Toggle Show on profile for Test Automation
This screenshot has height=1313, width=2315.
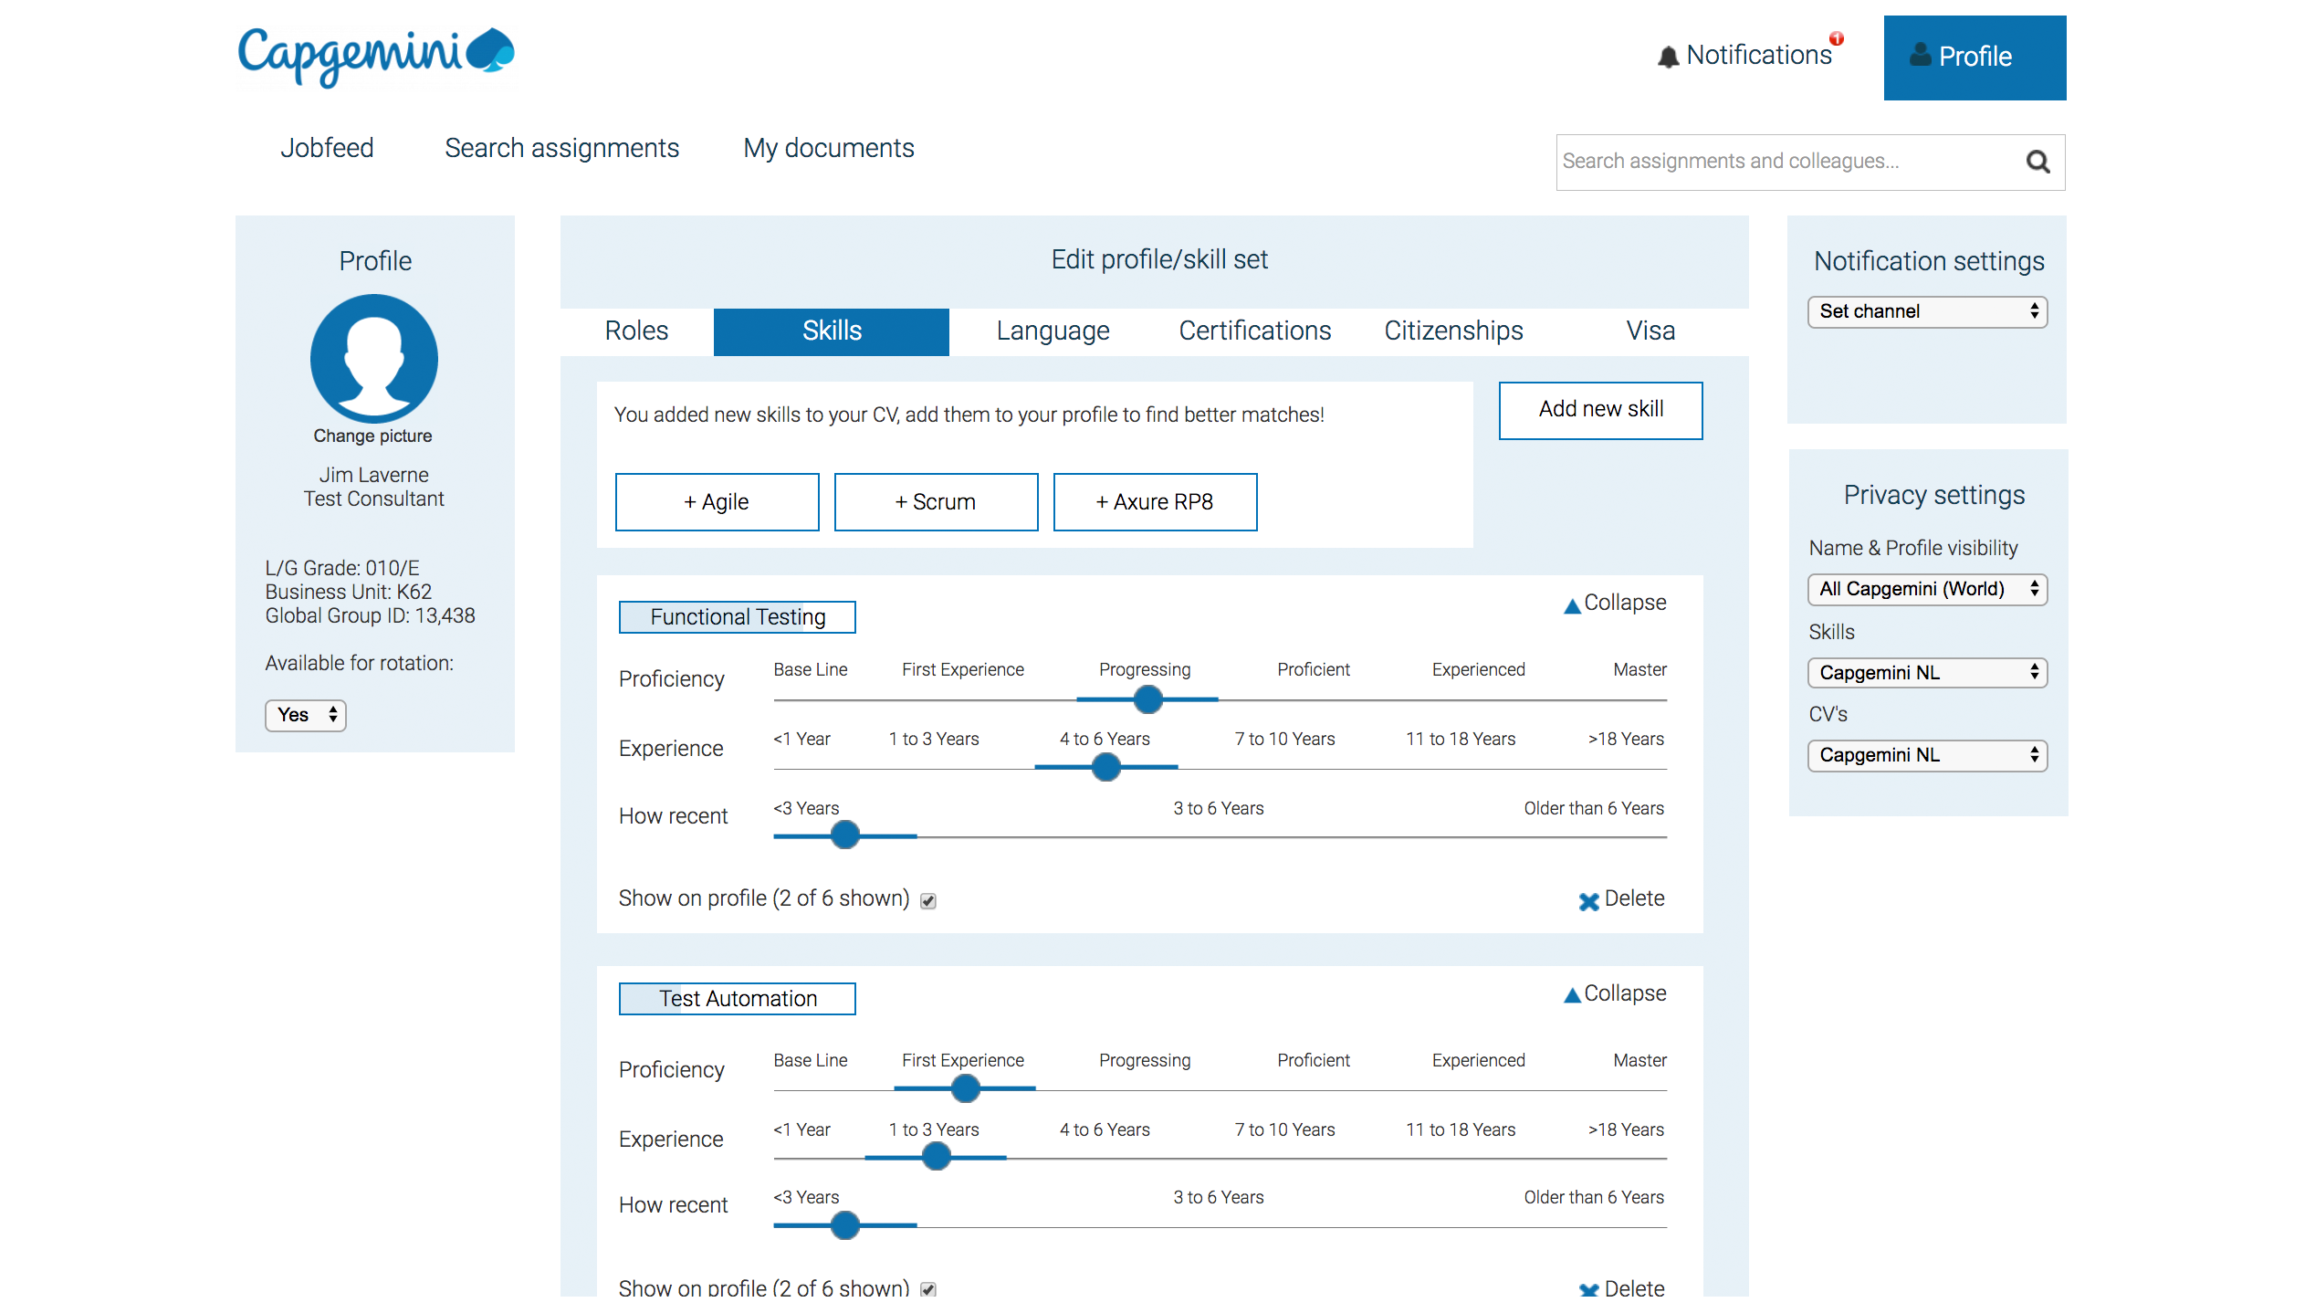point(927,1288)
